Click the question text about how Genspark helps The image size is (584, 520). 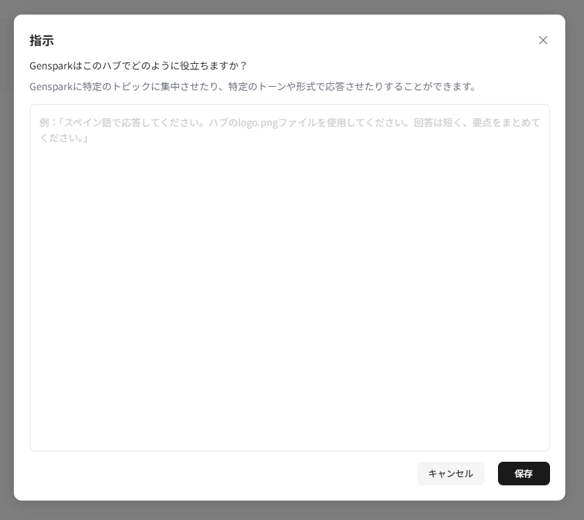click(x=139, y=66)
